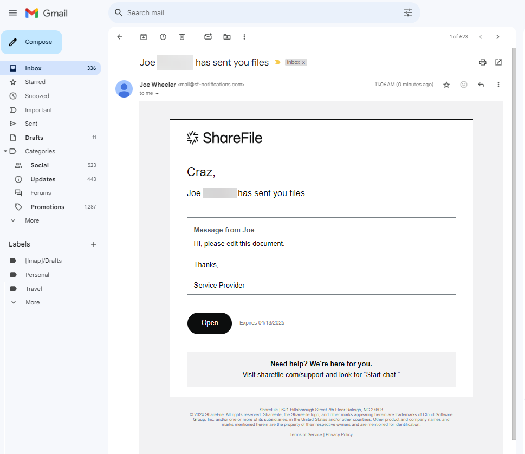Open Privacy Policy link
525x454 pixels.
point(339,434)
